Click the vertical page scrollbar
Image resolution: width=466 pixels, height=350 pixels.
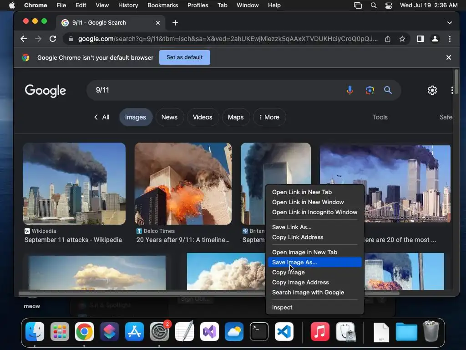(x=456, y=82)
